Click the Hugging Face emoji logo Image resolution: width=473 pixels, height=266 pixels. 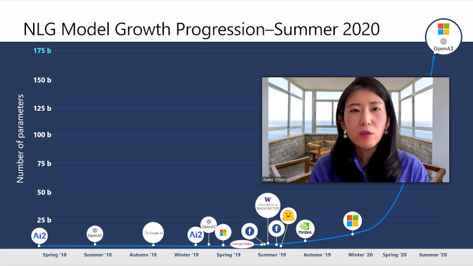pyautogui.click(x=289, y=216)
